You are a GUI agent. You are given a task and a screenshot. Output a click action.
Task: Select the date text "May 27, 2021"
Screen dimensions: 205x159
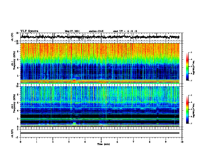(72, 31)
